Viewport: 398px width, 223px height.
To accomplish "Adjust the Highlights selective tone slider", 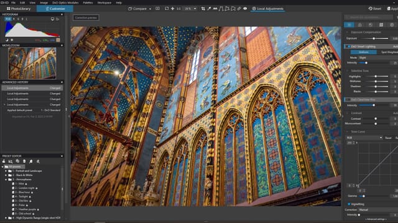I will pyautogui.click(x=376, y=76).
